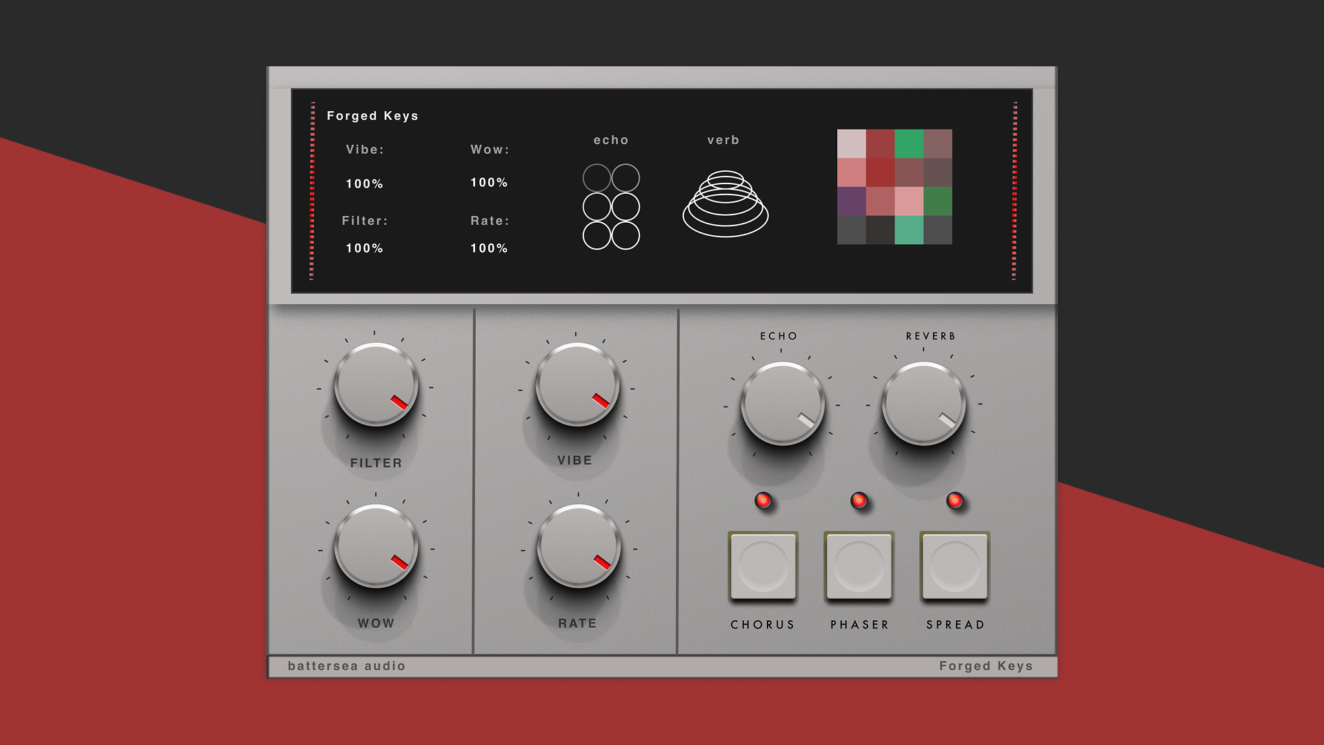This screenshot has height=745, width=1324.
Task: Click the green swatch in the pixel-grid panel
Action: tap(910, 143)
